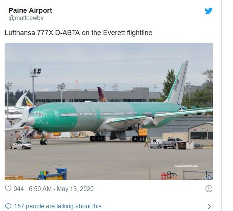Open the green 777X aircraft photo
The image size is (233, 211).
pos(108,111)
